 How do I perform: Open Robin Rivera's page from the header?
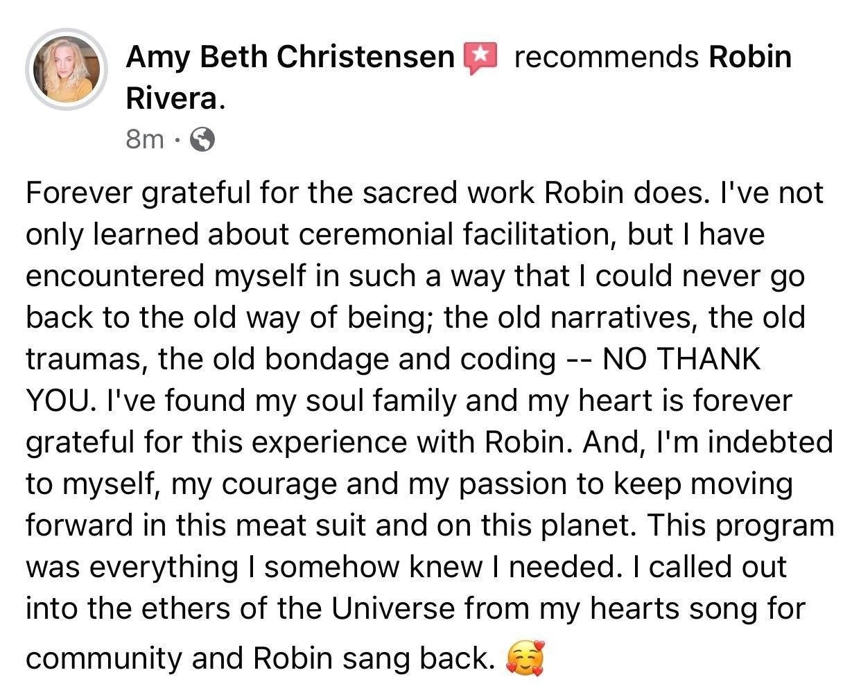click(749, 57)
